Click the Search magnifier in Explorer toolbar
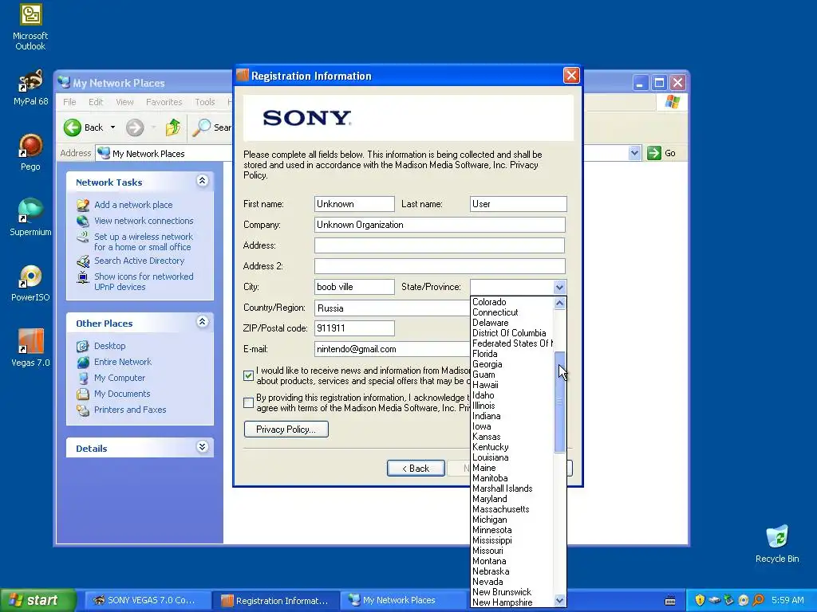 click(x=202, y=127)
